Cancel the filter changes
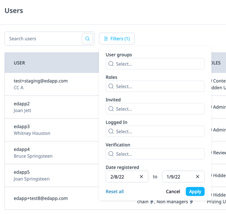Image resolution: width=226 pixels, height=214 pixels. [x=173, y=191]
